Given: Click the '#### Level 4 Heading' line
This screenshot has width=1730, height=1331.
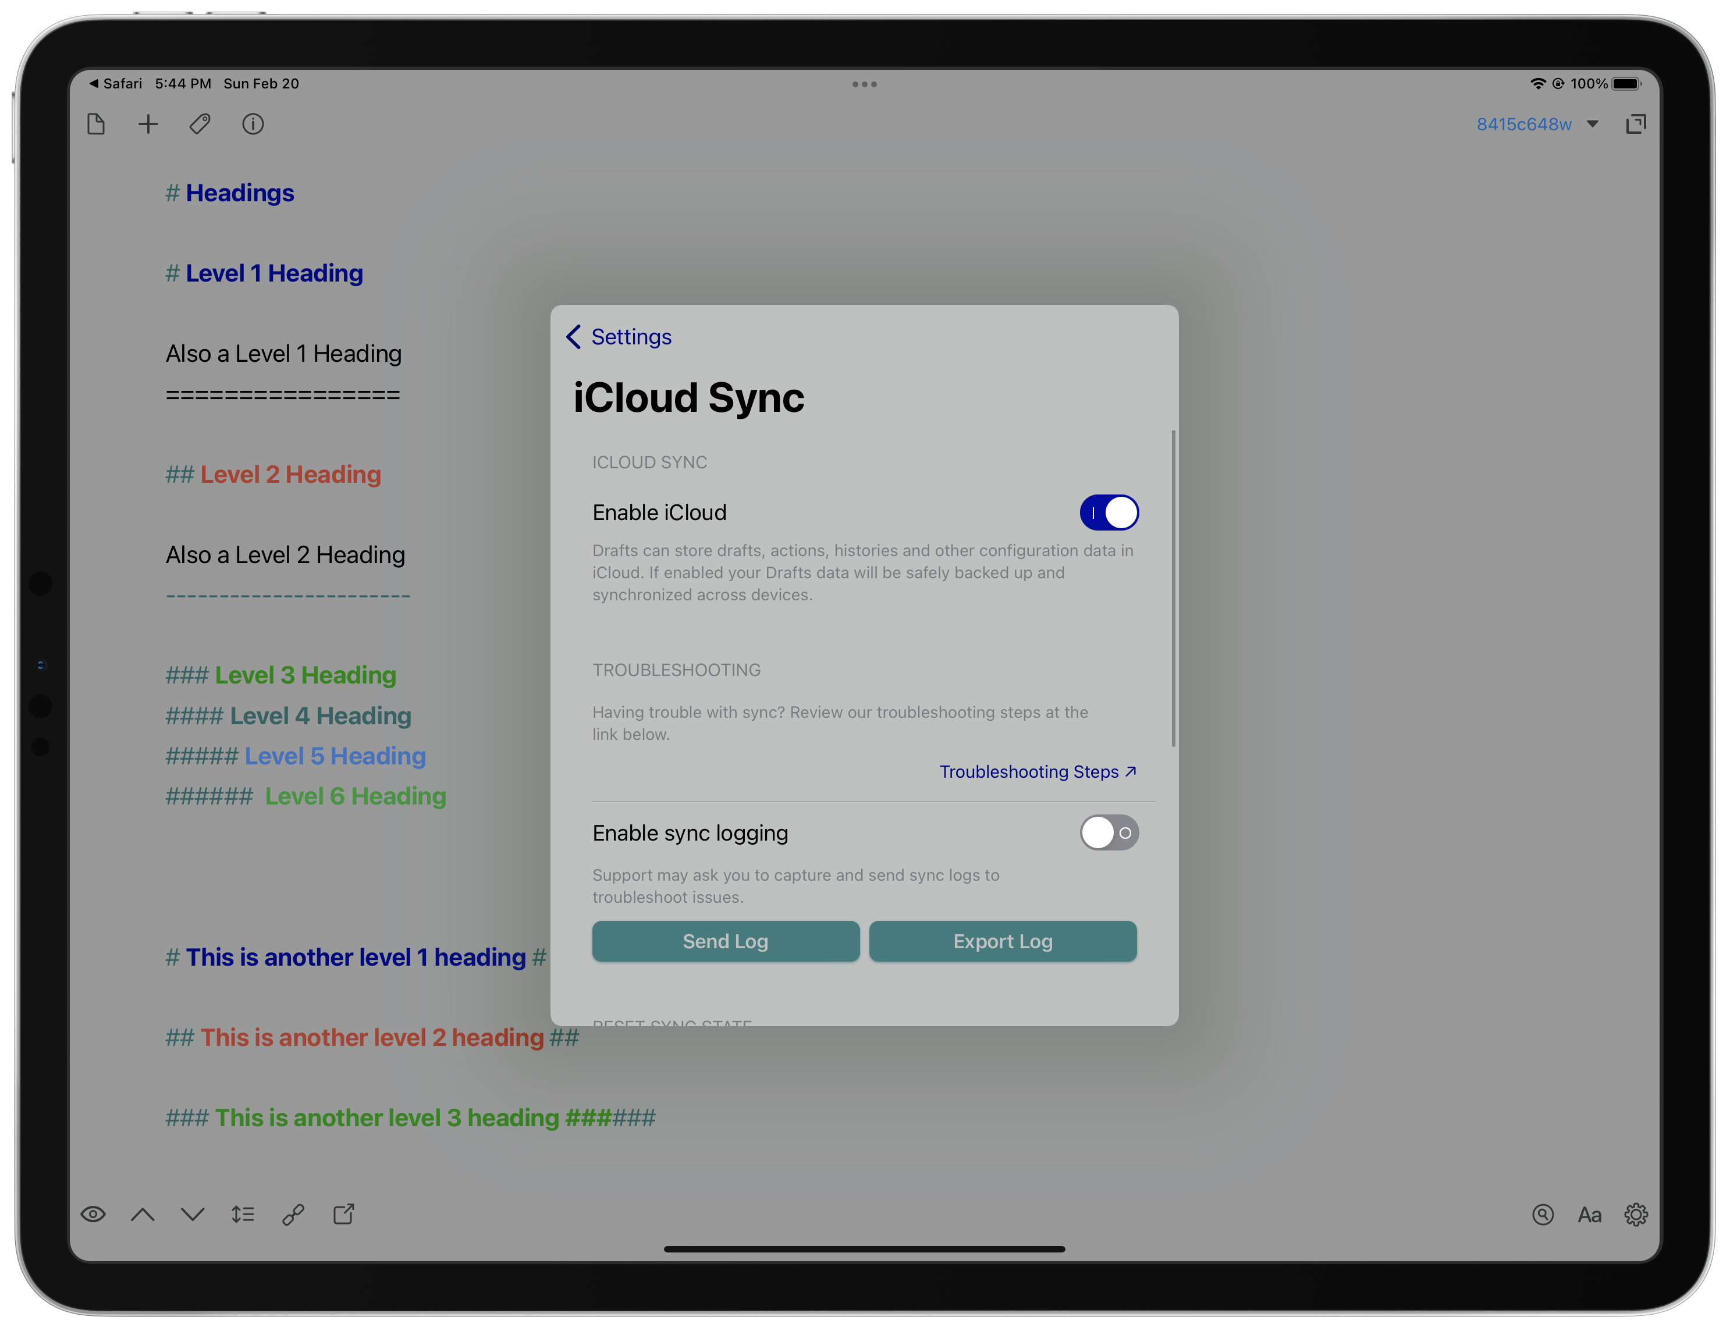Looking at the screenshot, I should 289,716.
